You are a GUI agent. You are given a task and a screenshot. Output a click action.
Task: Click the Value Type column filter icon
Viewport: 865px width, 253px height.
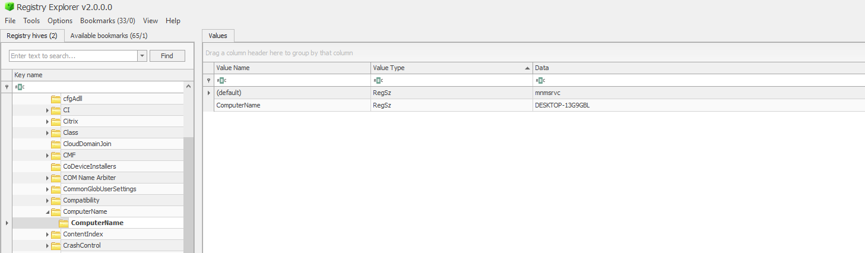tap(378, 80)
